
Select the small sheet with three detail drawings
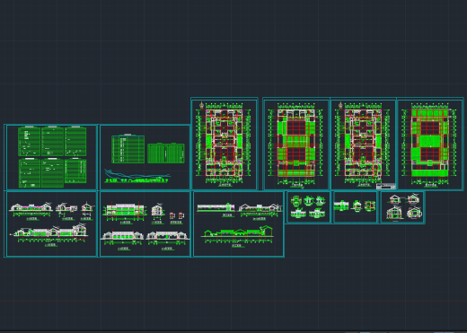click(x=355, y=207)
